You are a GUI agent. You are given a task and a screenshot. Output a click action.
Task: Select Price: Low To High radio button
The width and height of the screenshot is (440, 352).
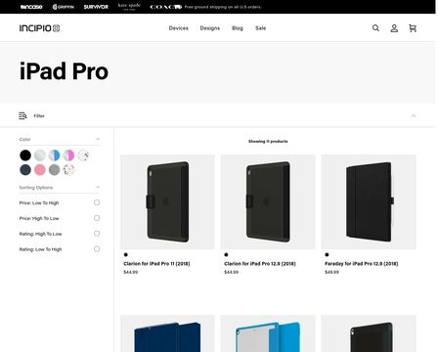[x=97, y=202]
